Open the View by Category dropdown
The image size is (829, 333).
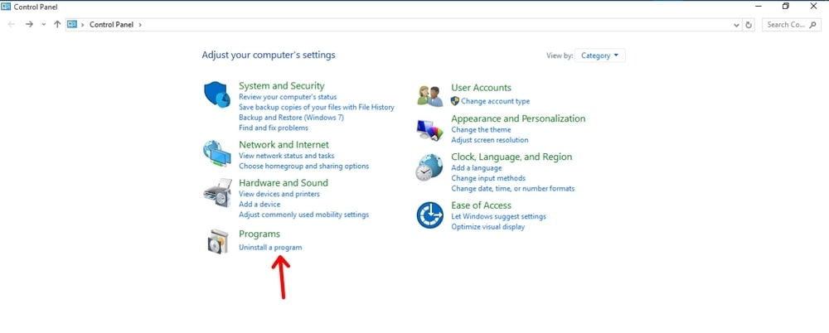tap(599, 55)
